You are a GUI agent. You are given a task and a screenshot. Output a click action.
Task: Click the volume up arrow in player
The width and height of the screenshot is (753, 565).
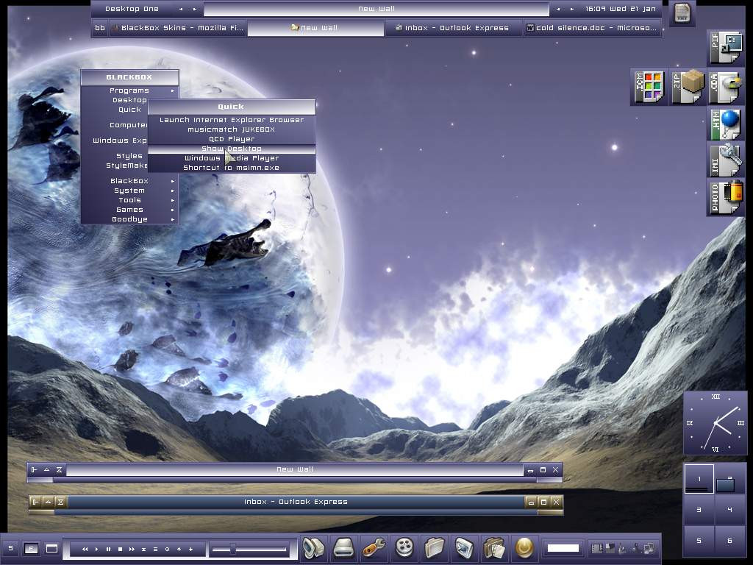pos(179,549)
